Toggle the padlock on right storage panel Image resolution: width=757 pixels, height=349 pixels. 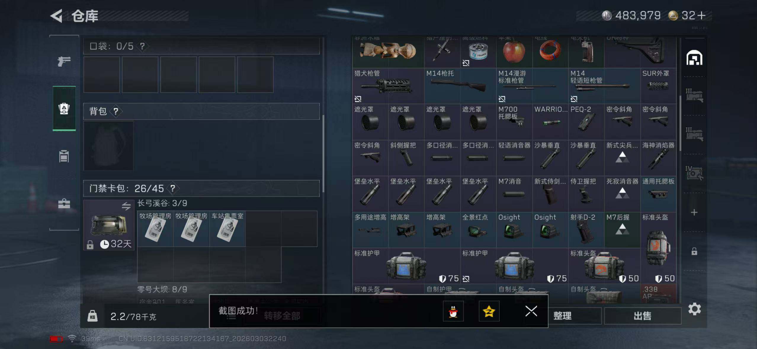[x=694, y=251]
